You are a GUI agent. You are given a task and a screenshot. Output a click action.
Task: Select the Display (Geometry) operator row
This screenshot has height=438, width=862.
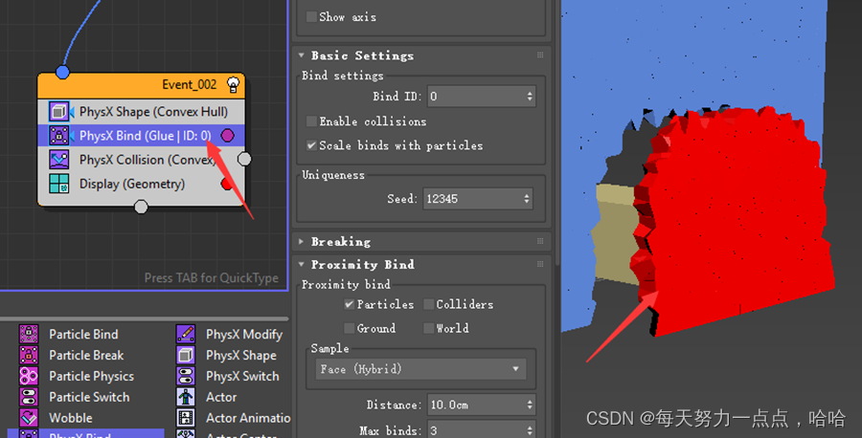pos(141,184)
